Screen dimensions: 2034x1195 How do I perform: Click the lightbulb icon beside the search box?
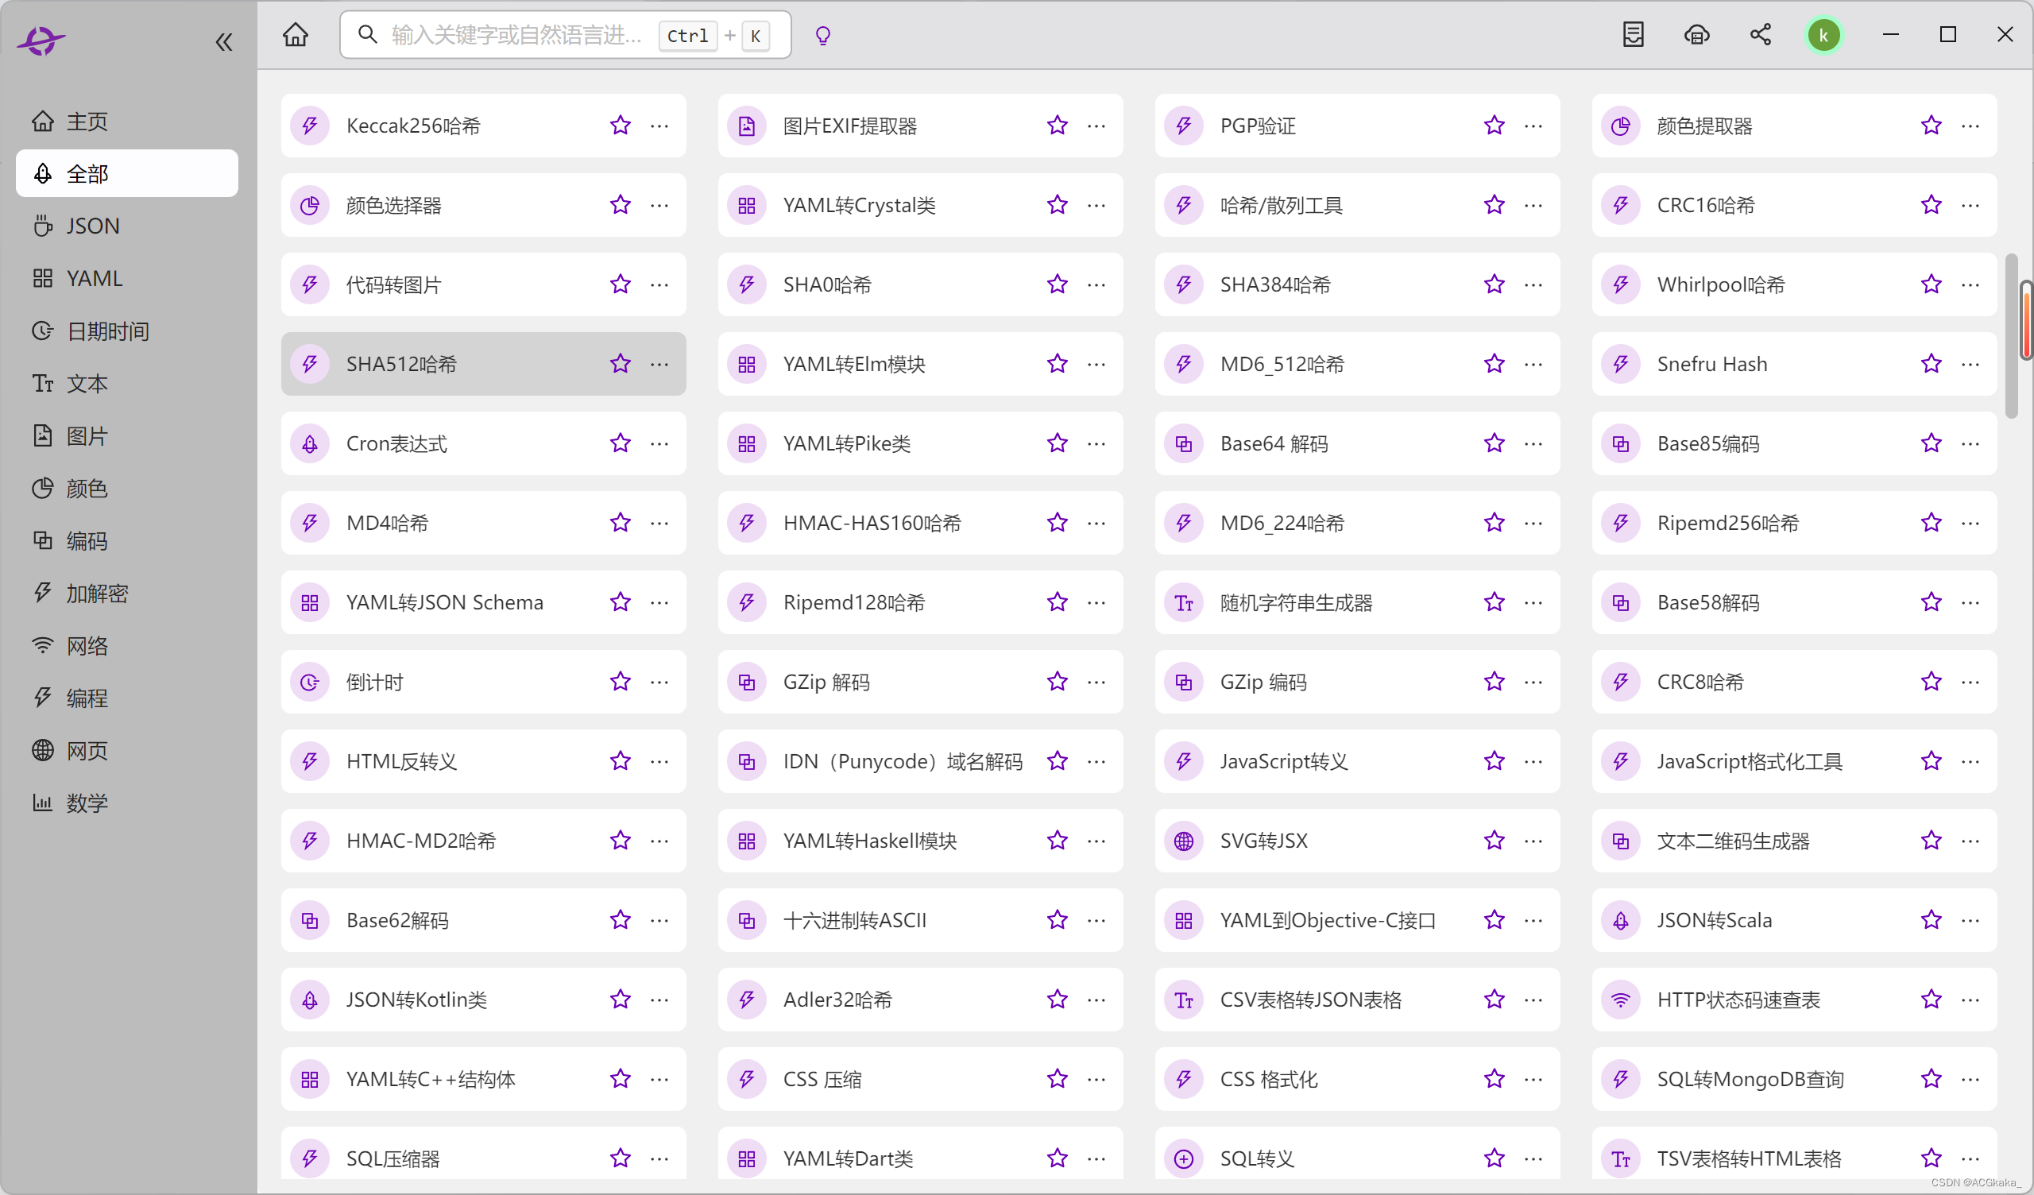[822, 36]
